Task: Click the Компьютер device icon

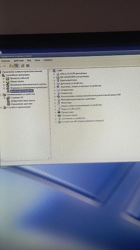Action: [x=58, y=93]
